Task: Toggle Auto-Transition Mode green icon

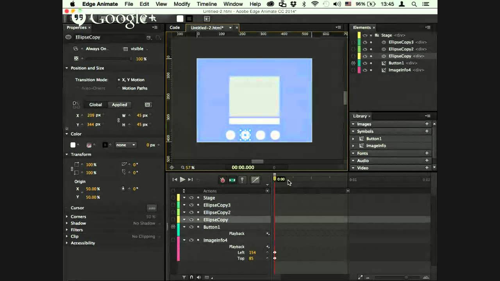Action: coord(232,180)
